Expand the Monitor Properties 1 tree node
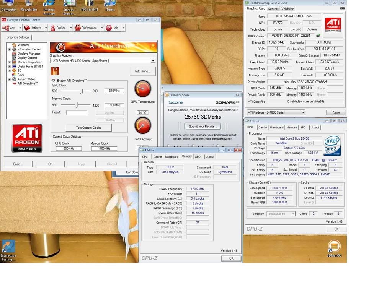 point(9,62)
